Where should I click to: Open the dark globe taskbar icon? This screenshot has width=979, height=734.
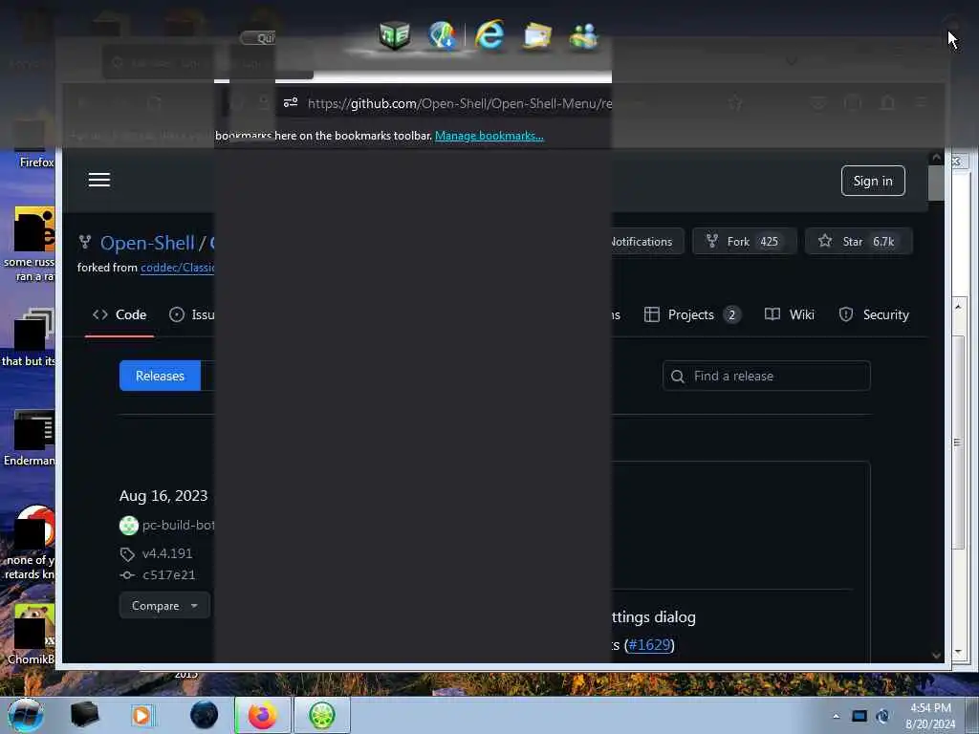click(205, 715)
